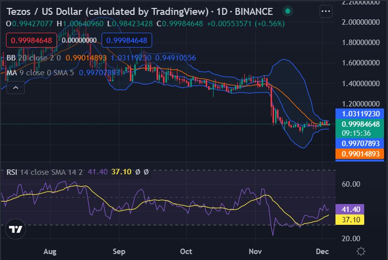The image size is (388, 260).
Task: Click the open price O0.99427077
Action: (29, 24)
